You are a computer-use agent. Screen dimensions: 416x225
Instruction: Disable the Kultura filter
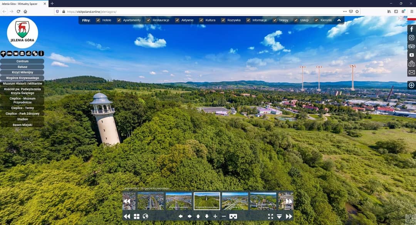[201, 20]
